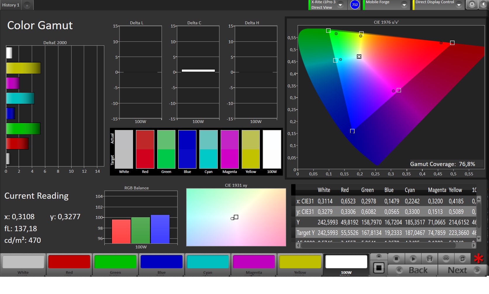Image resolution: width=489 pixels, height=294 pixels.
Task: Click the single-read bracket icon
Action: 429,259
